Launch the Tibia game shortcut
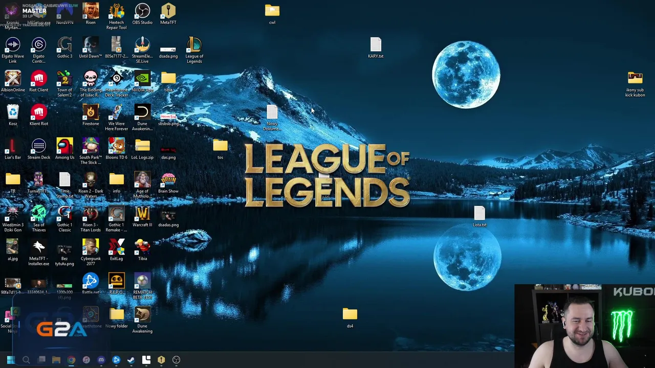Image resolution: width=655 pixels, height=368 pixels. point(142,250)
